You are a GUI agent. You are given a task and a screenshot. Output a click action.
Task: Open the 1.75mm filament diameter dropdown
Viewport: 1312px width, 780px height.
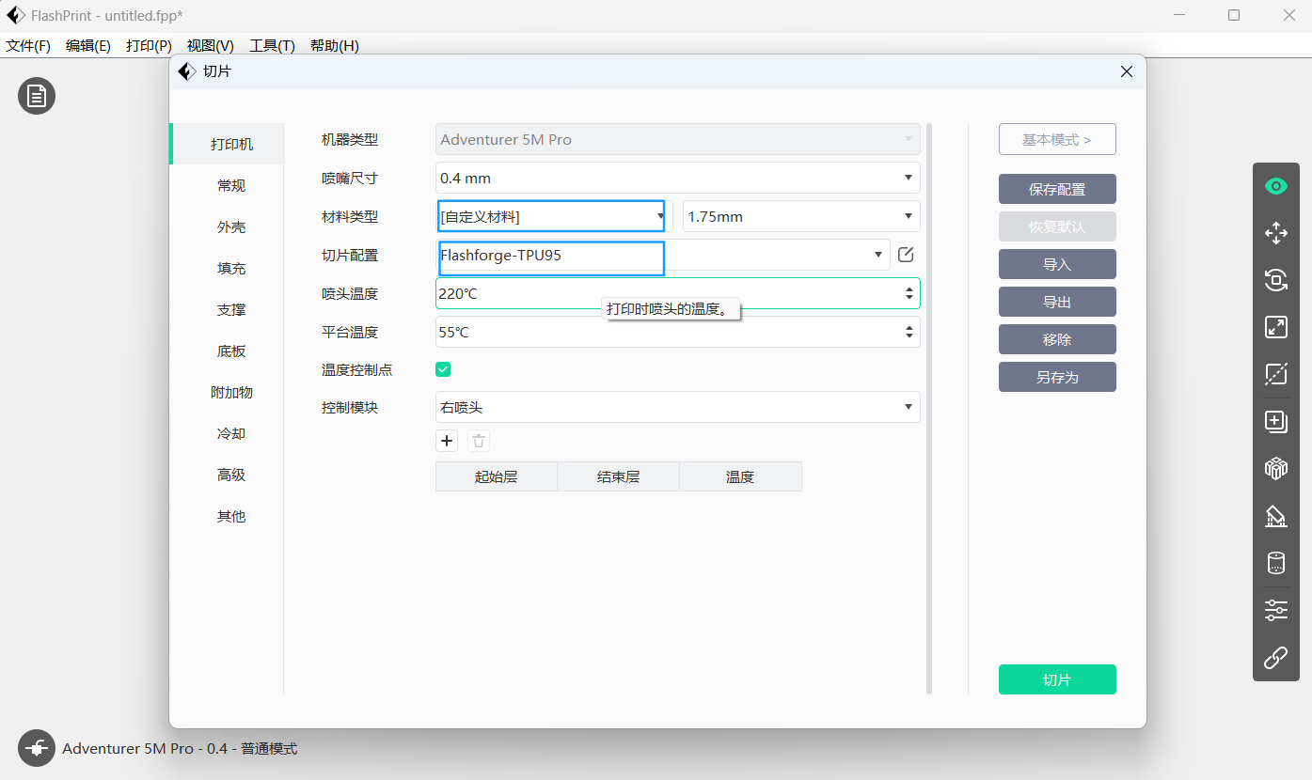[x=800, y=216]
